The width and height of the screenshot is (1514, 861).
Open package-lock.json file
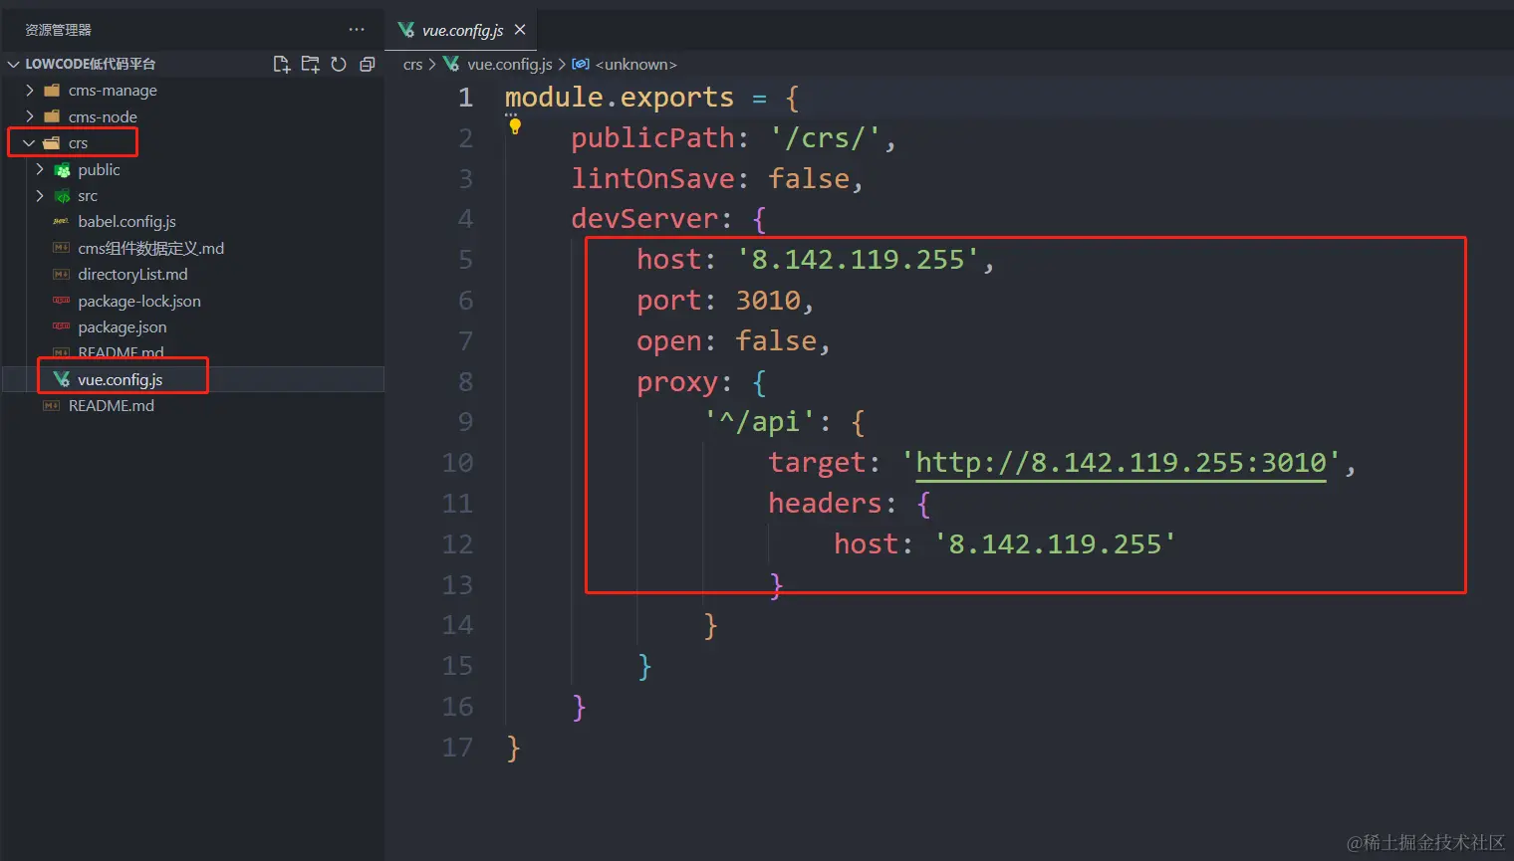[x=139, y=301]
